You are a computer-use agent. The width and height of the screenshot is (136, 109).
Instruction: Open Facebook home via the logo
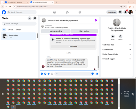pos(4,12)
